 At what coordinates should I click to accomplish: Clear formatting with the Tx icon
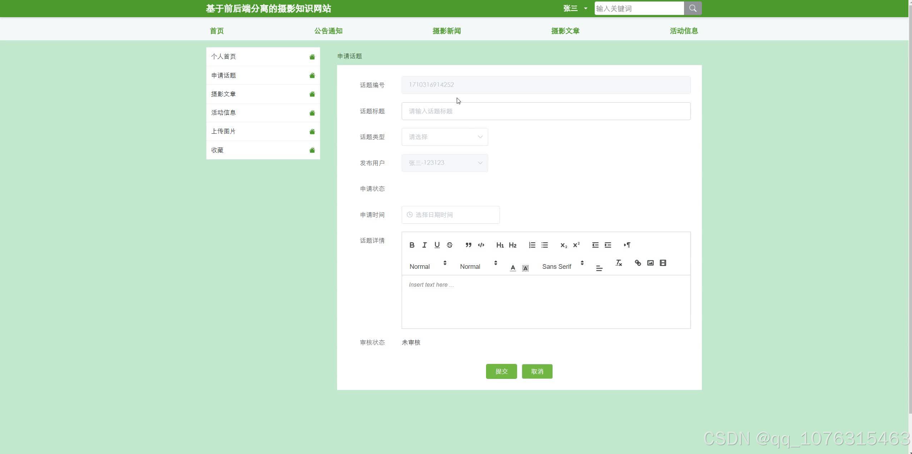point(619,263)
